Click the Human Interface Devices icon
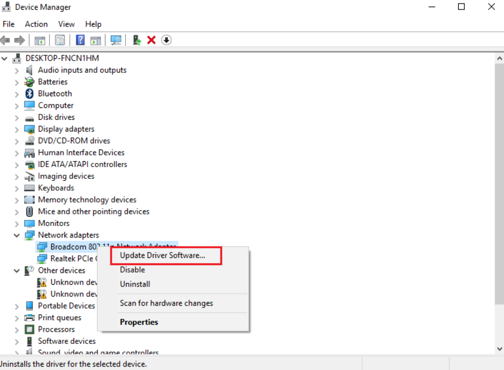 29,152
